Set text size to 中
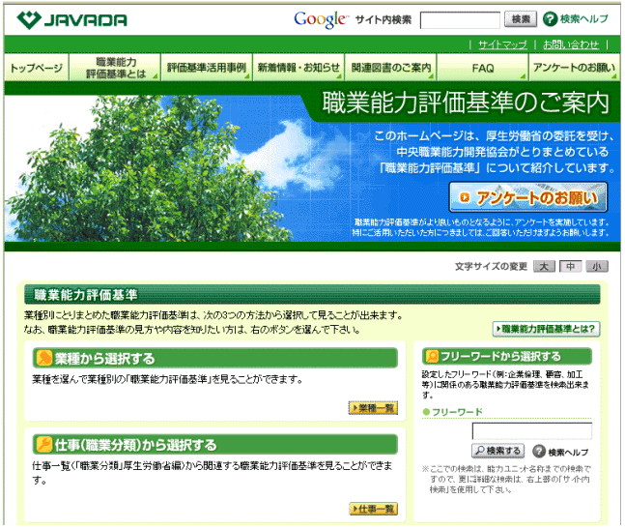Viewport: 625px width, 529px height. [x=570, y=267]
